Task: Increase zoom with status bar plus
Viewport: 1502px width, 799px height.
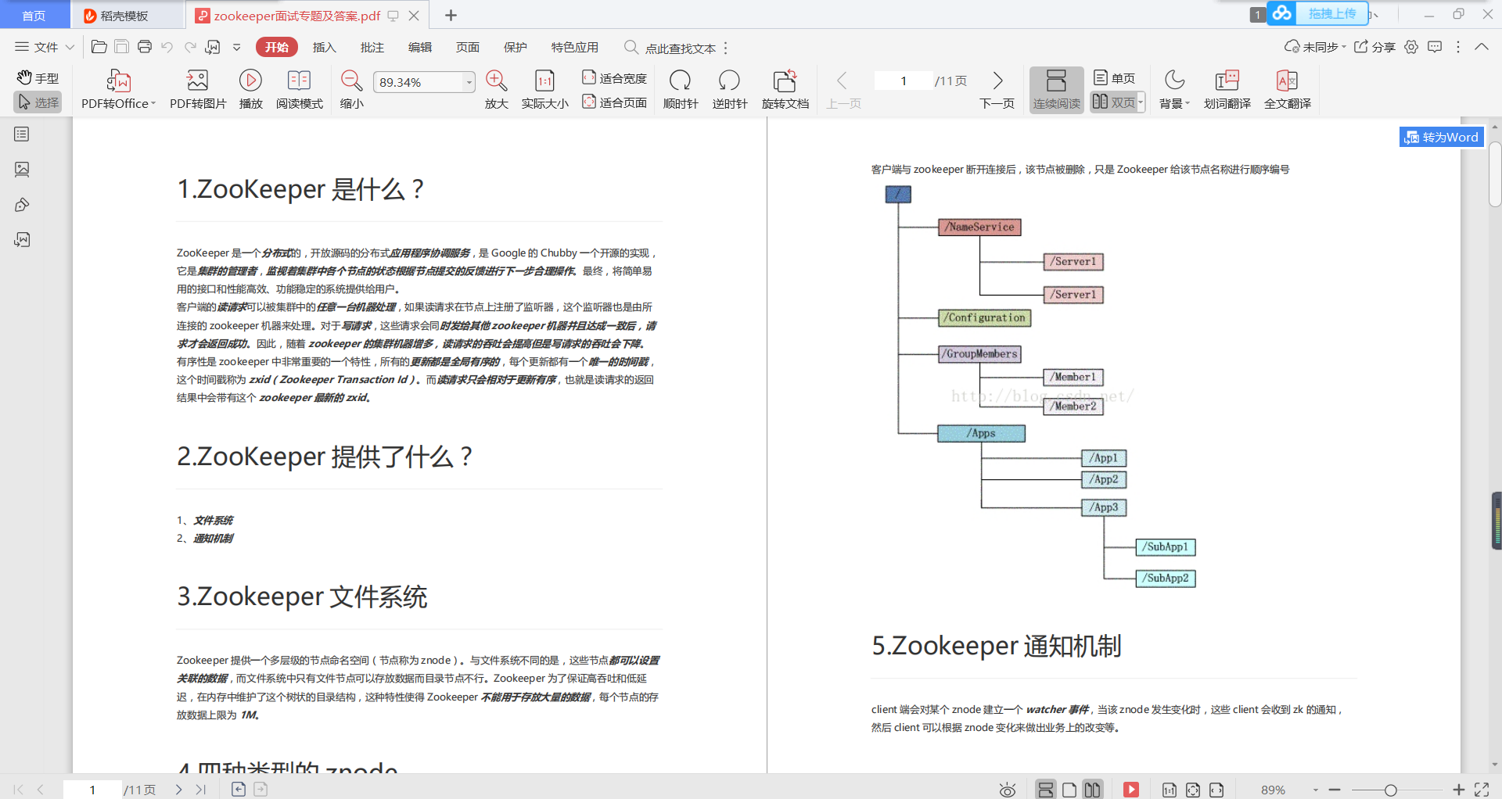Action: coord(1459,790)
